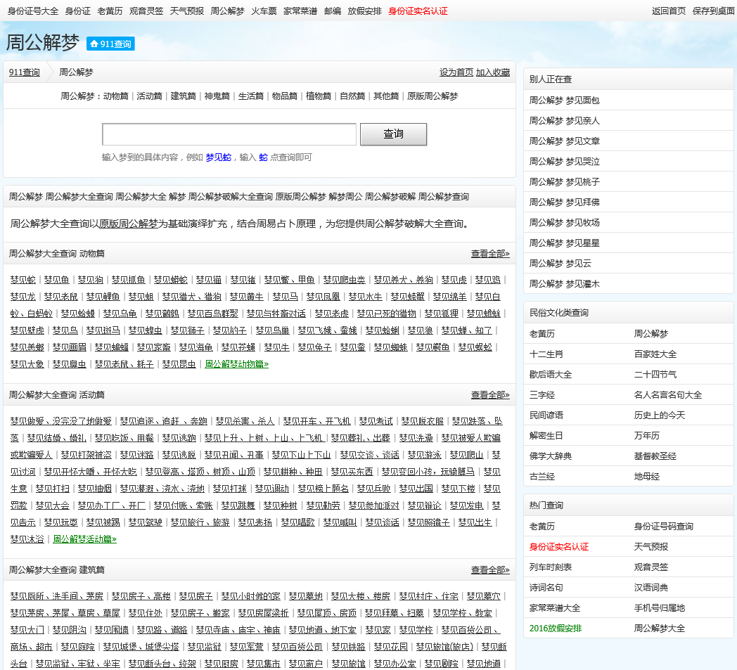This screenshot has width=737, height=670.
Task: Open 梦见小时候的家 dream link
Action: point(251,597)
